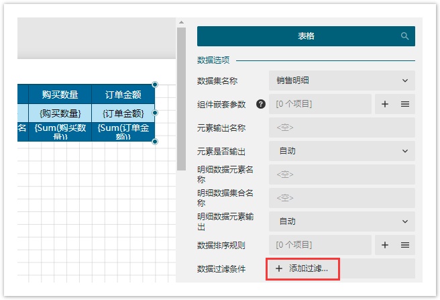
Task: Click the 元素输出名称 empty input field
Action: (x=342, y=128)
